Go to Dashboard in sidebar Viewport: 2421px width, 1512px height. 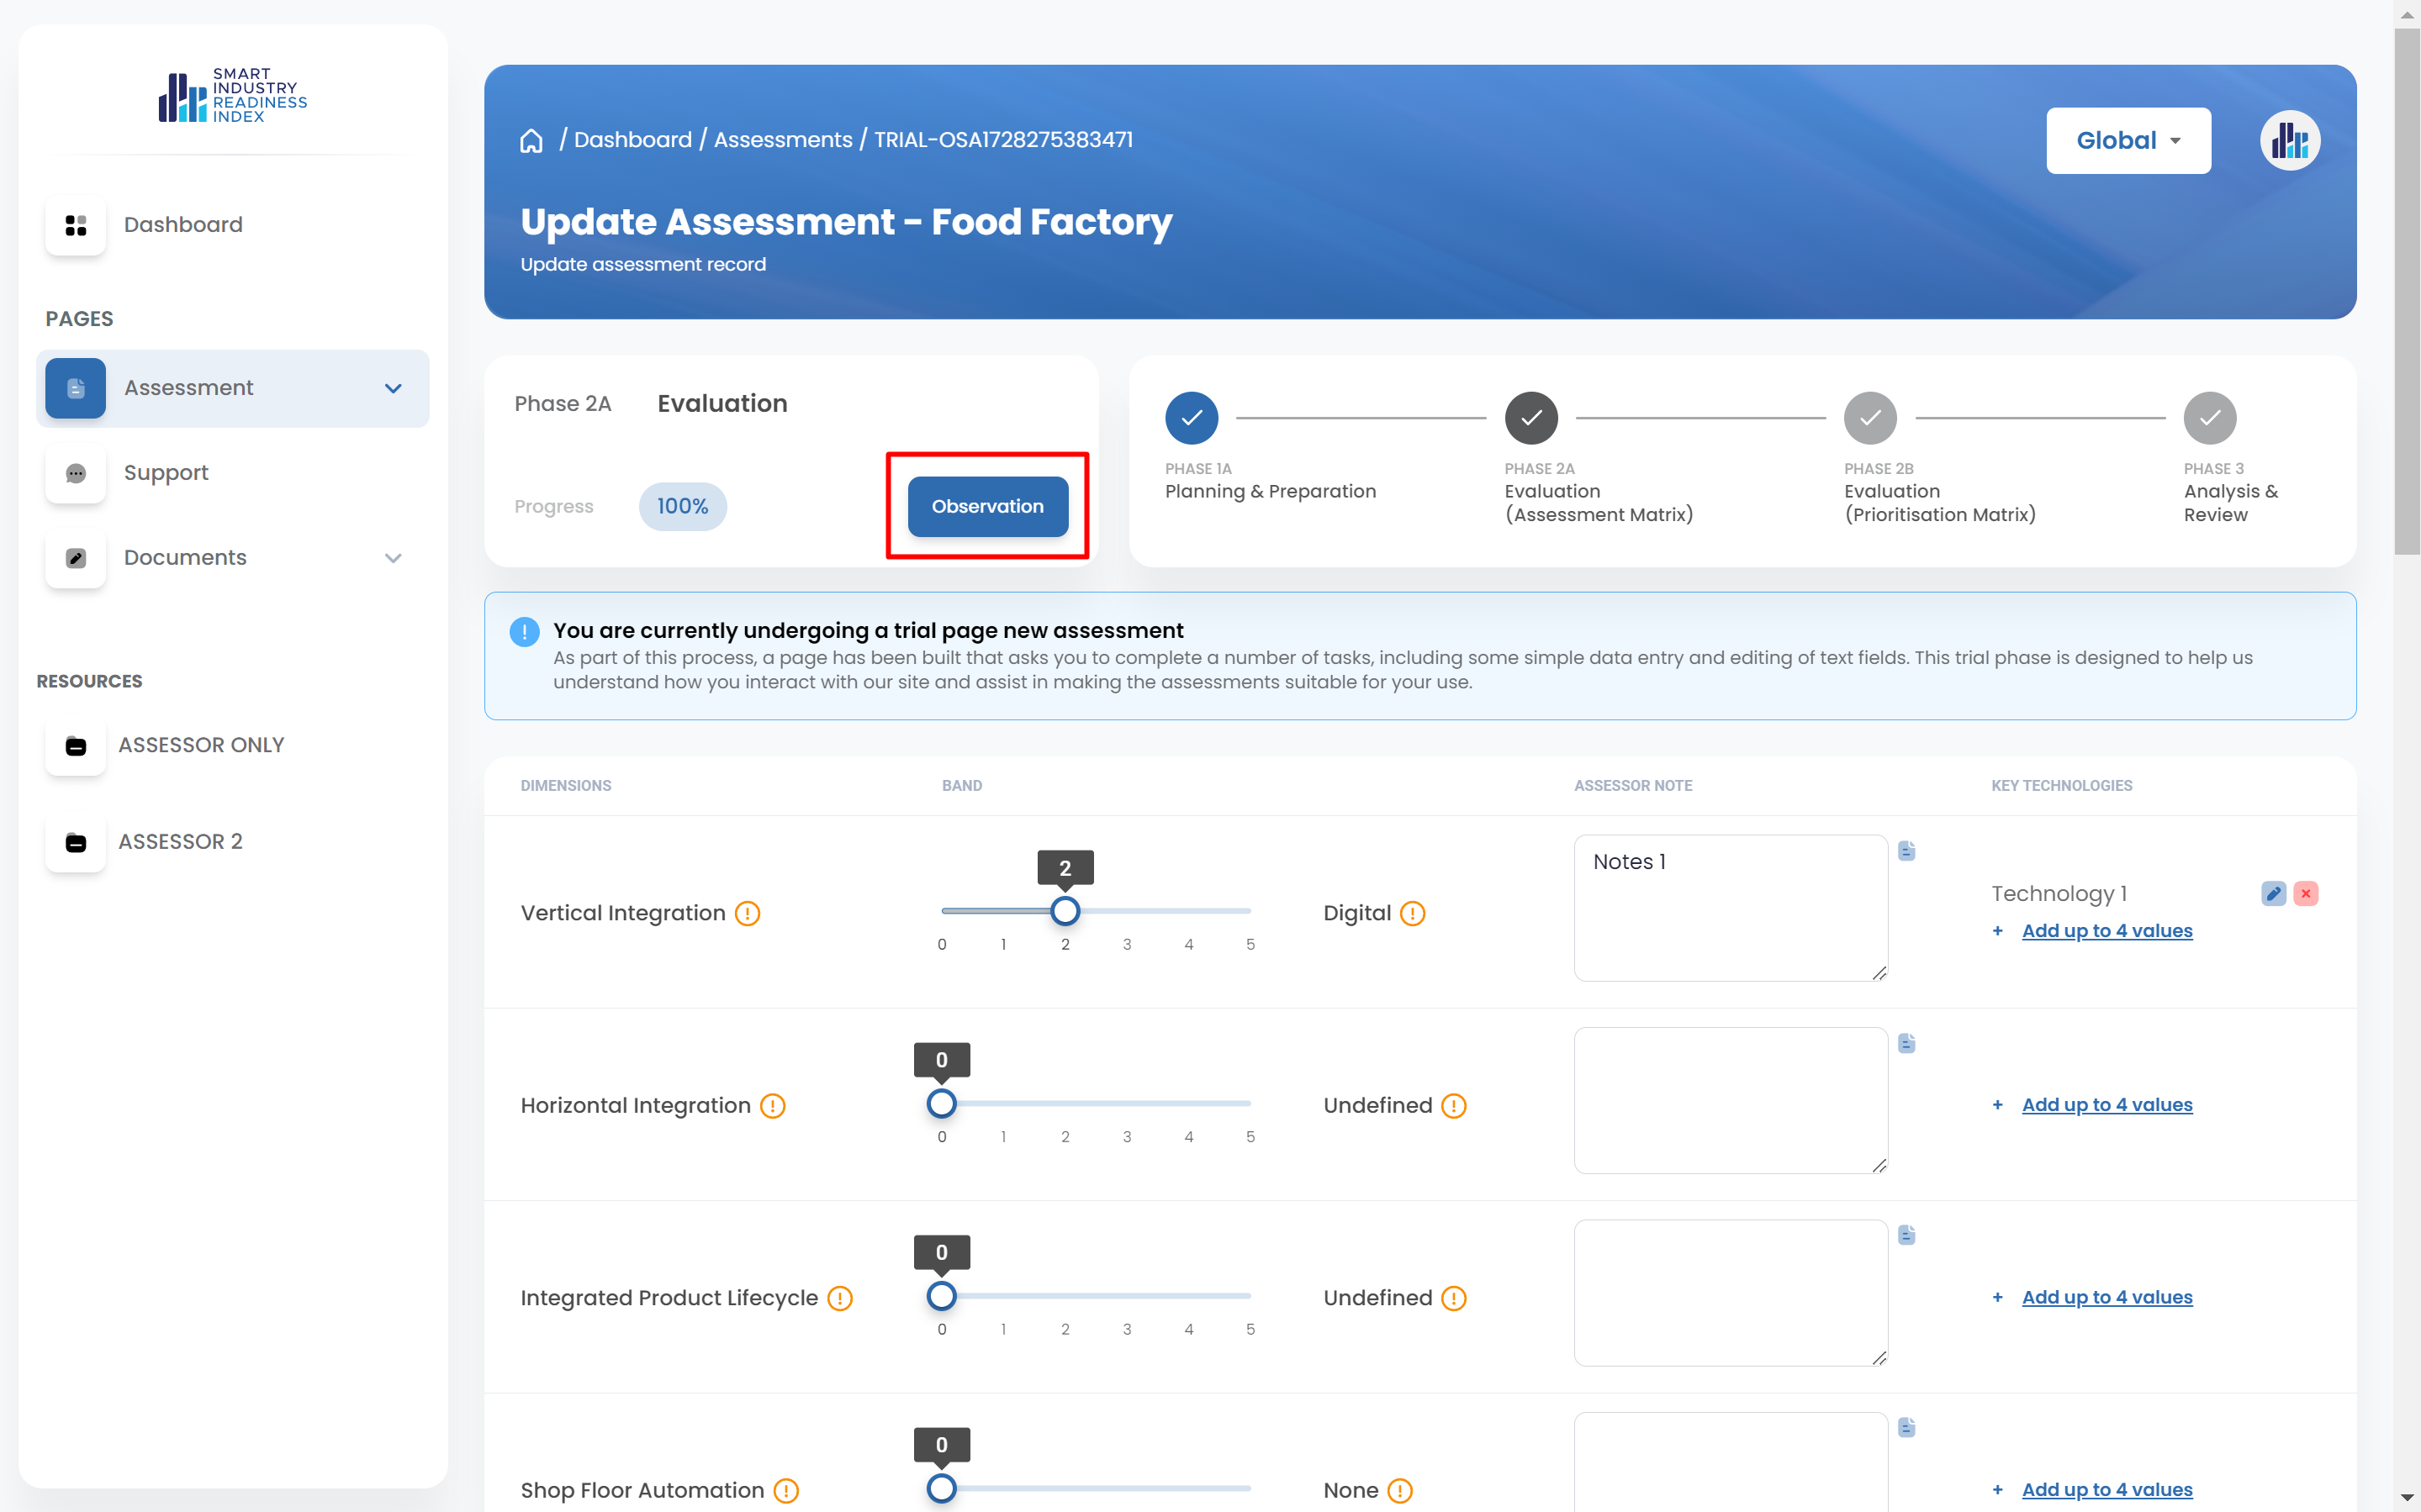pyautogui.click(x=183, y=225)
